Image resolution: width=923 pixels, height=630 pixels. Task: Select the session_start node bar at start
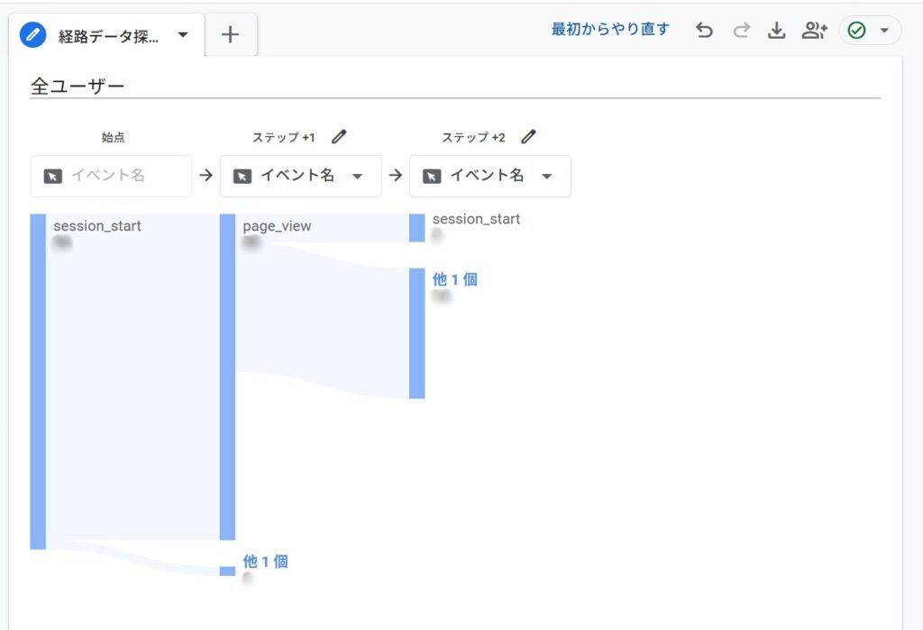(38, 380)
